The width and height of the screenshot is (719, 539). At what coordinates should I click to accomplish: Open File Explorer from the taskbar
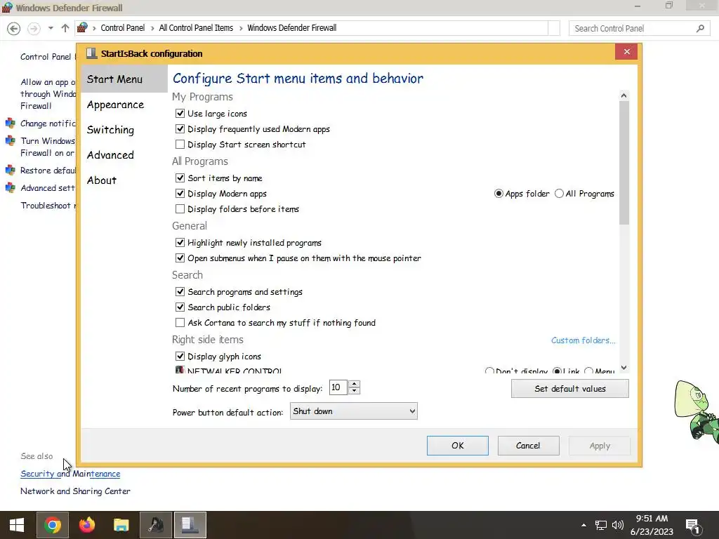[121, 525]
